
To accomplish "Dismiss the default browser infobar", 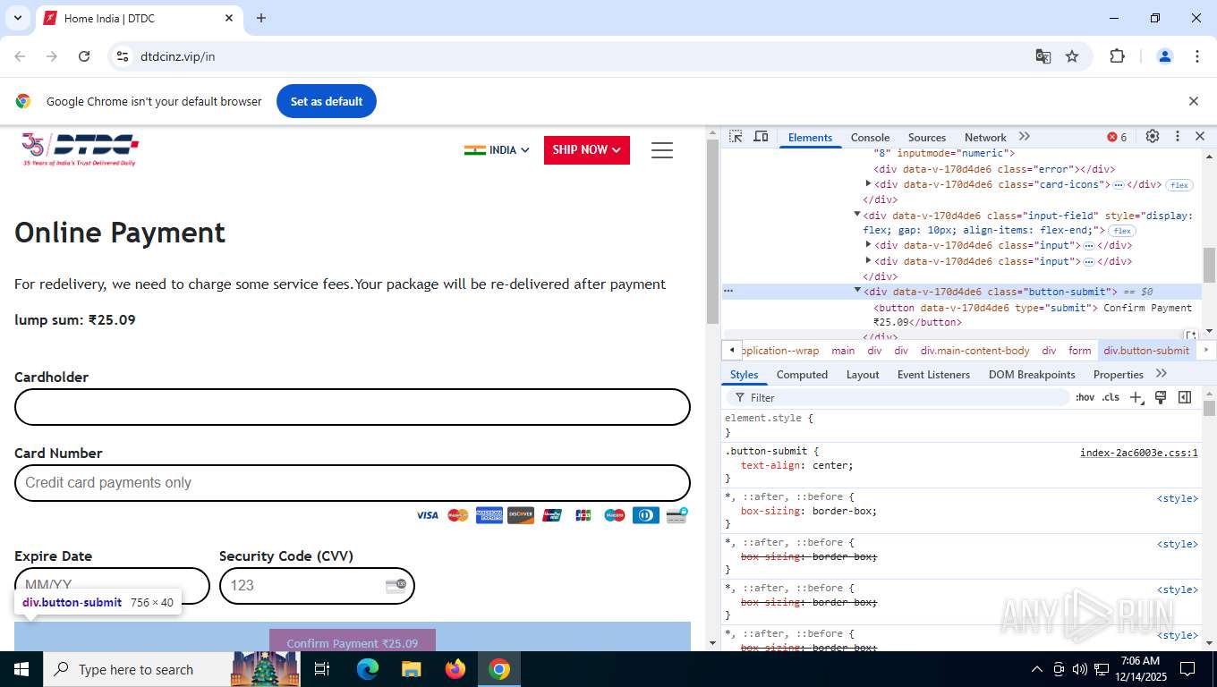I will coord(1193,101).
